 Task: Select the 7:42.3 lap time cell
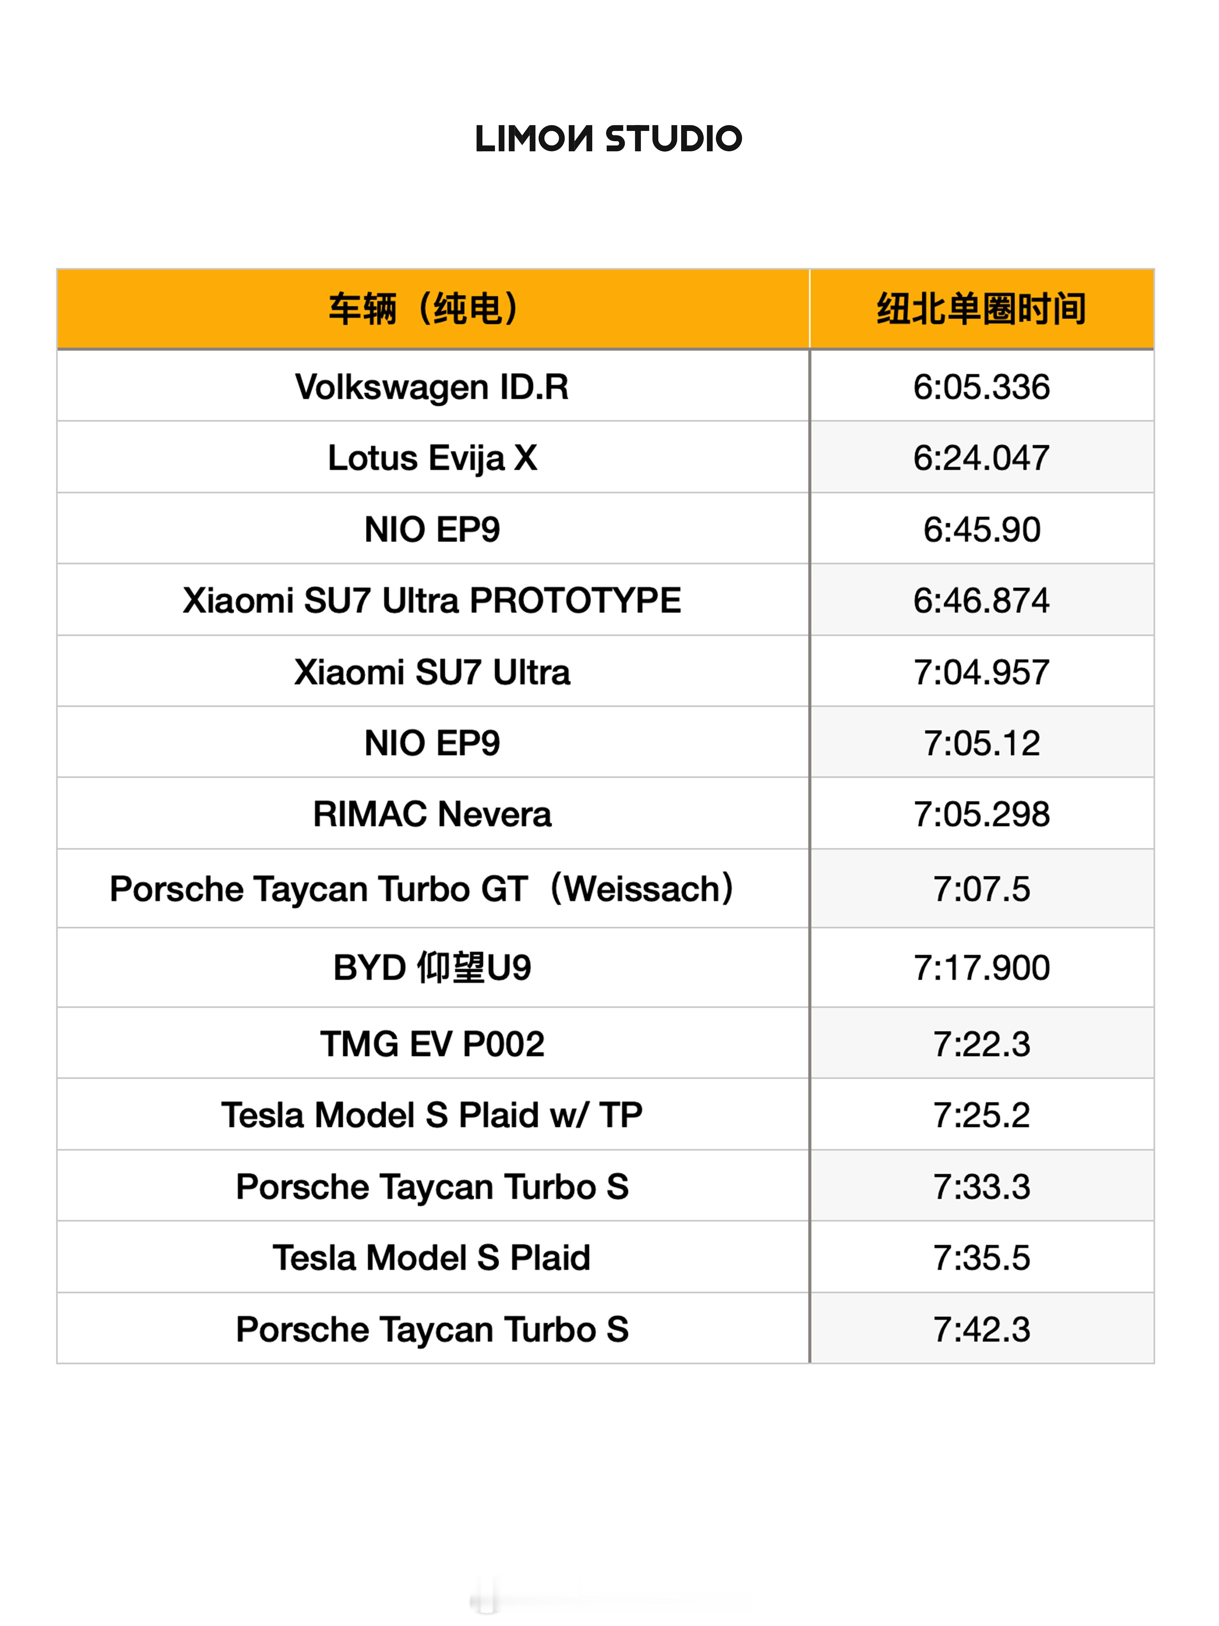[x=982, y=1328]
